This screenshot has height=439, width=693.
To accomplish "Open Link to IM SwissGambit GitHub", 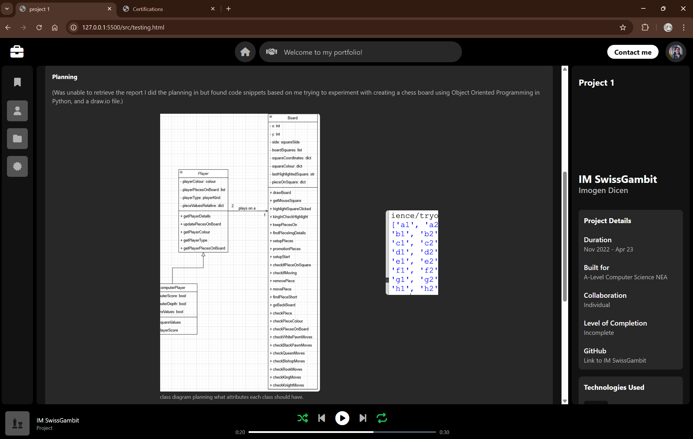I will [x=615, y=360].
